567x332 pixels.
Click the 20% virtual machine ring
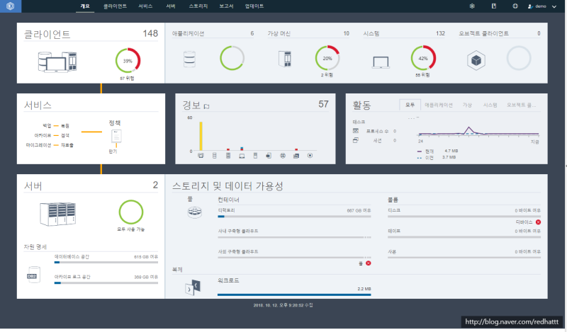tap(327, 58)
